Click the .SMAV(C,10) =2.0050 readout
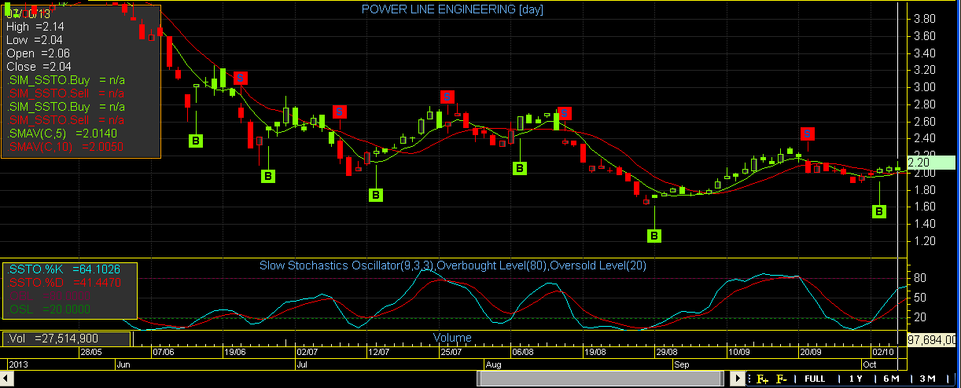The width and height of the screenshot is (961, 388). click(x=64, y=146)
